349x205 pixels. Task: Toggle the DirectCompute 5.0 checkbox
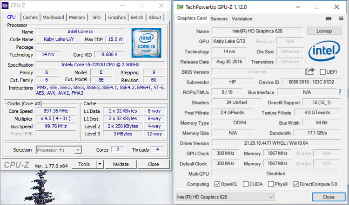click(x=296, y=184)
